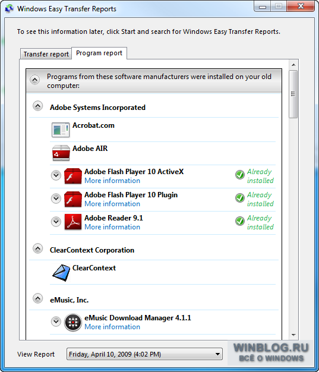Image resolution: width=319 pixels, height=372 pixels.
Task: Open More information for eMusic Download Manager
Action: point(112,327)
